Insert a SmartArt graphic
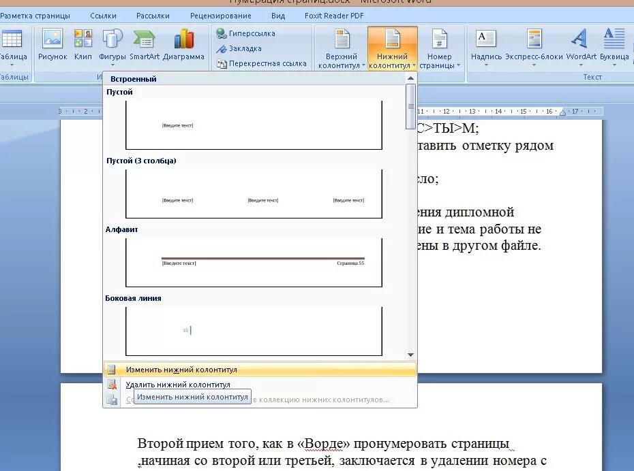634x471 pixels. [145, 45]
